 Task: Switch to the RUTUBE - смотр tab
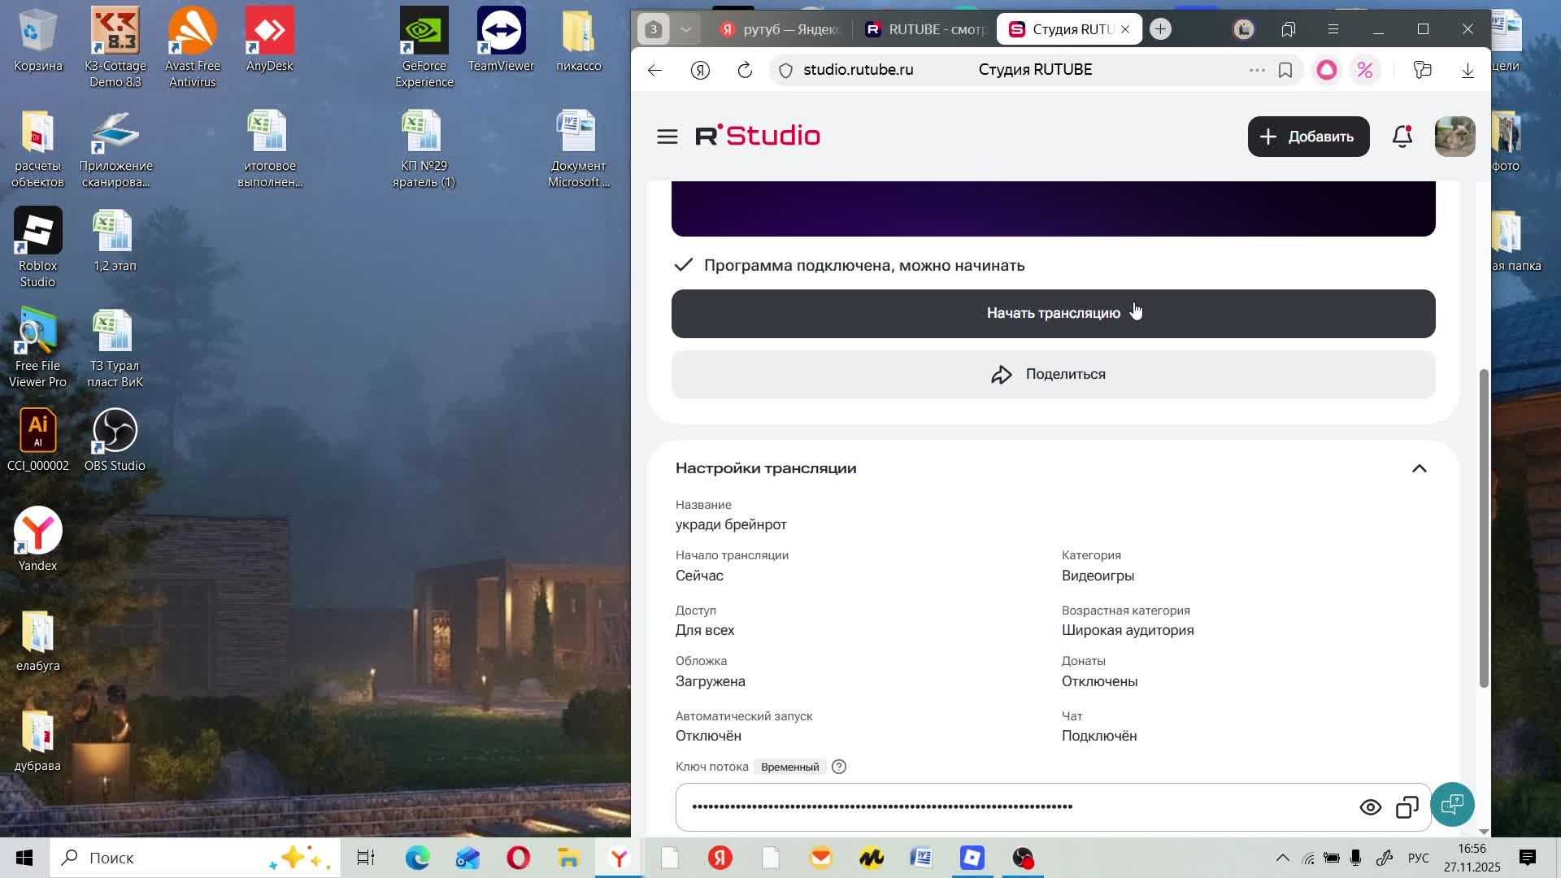point(925,30)
